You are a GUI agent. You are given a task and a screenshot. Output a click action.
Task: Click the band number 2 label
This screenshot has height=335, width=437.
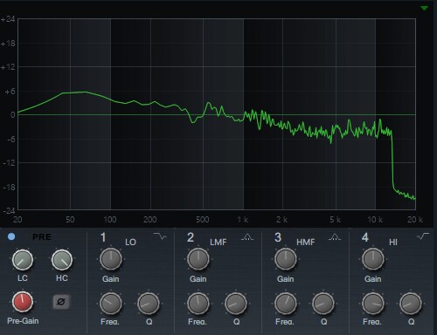[x=191, y=237]
